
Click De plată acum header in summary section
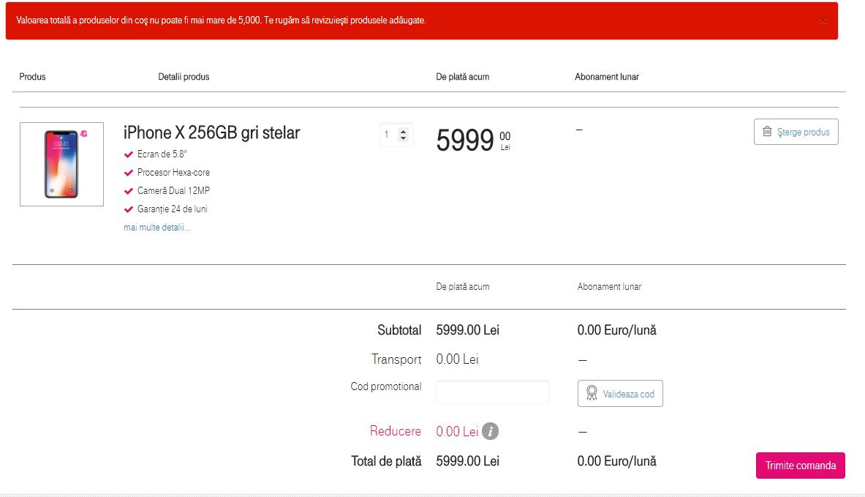[462, 287]
